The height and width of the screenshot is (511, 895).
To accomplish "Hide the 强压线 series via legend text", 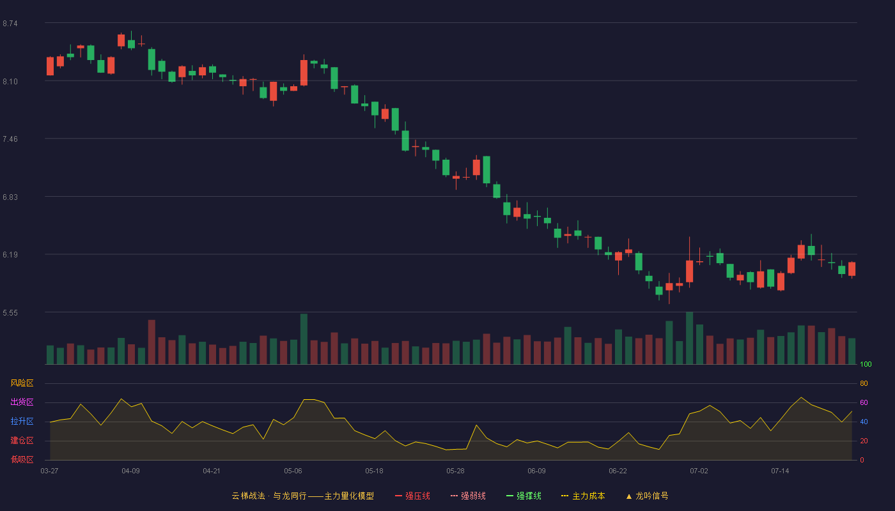I will 417,496.
